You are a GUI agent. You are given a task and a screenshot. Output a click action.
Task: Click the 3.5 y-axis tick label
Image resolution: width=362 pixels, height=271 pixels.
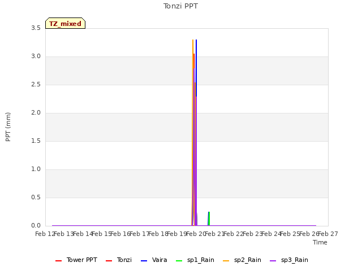pos(36,28)
